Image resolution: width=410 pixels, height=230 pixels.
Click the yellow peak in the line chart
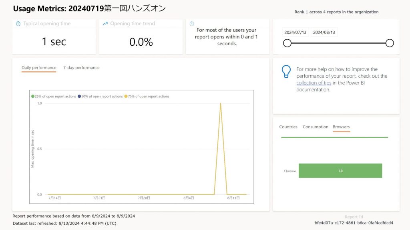click(x=220, y=104)
